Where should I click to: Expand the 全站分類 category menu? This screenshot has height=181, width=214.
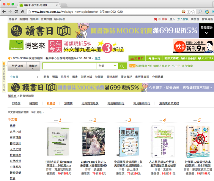(x=17, y=66)
